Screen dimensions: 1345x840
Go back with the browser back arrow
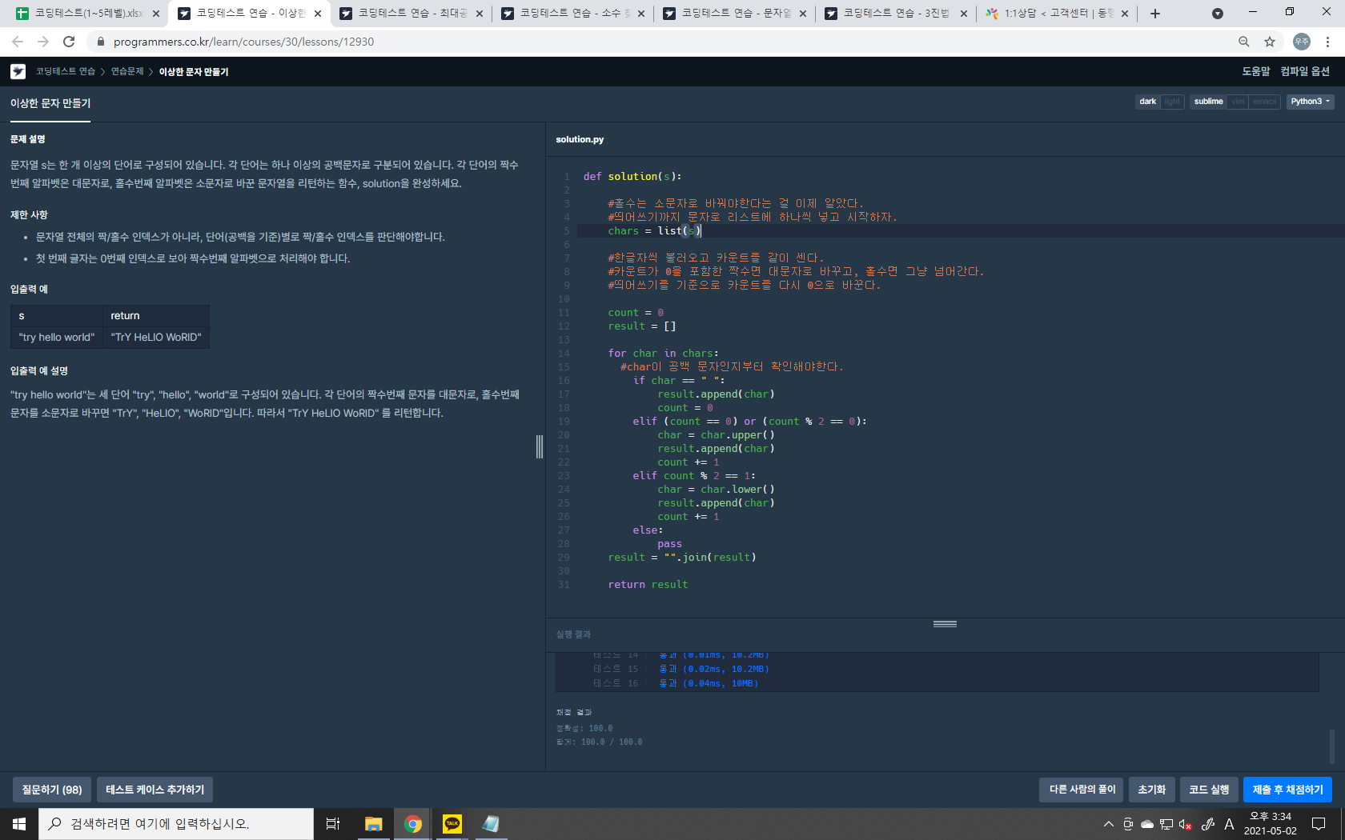pyautogui.click(x=18, y=42)
